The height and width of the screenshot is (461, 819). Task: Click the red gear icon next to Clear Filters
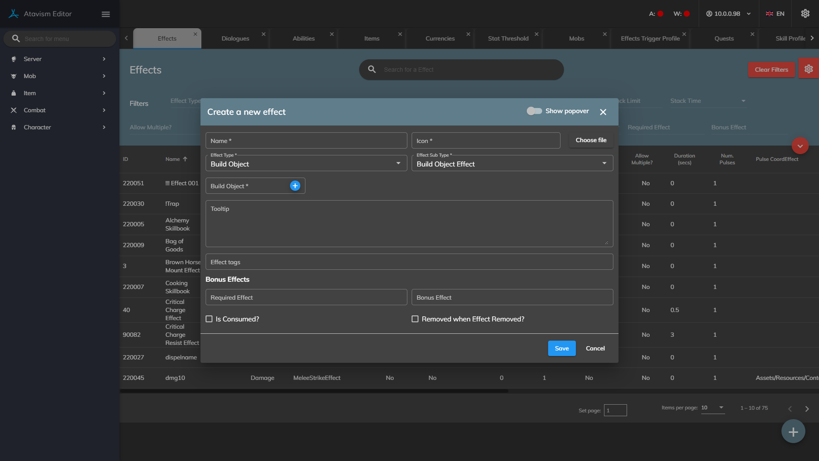(808, 69)
